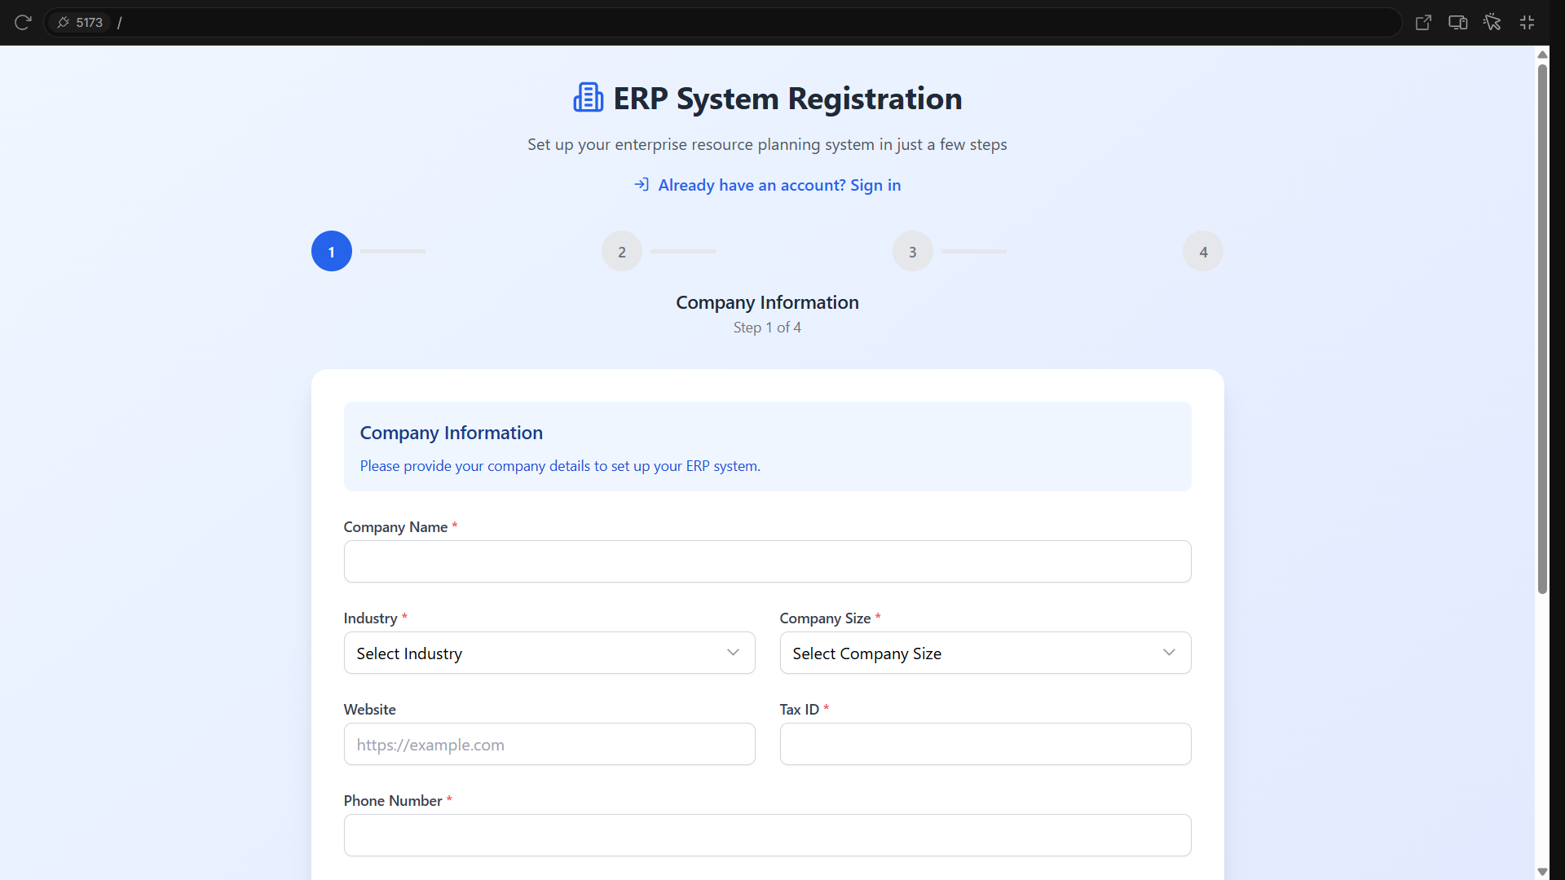Click the 'Website' field label
The width and height of the screenshot is (1565, 880).
pyautogui.click(x=369, y=710)
